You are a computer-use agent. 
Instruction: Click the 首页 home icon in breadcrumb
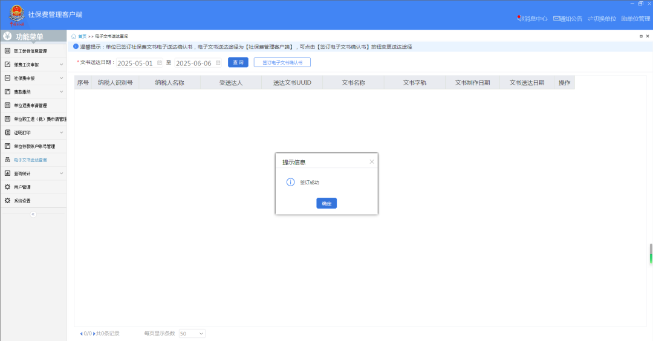tap(74, 36)
